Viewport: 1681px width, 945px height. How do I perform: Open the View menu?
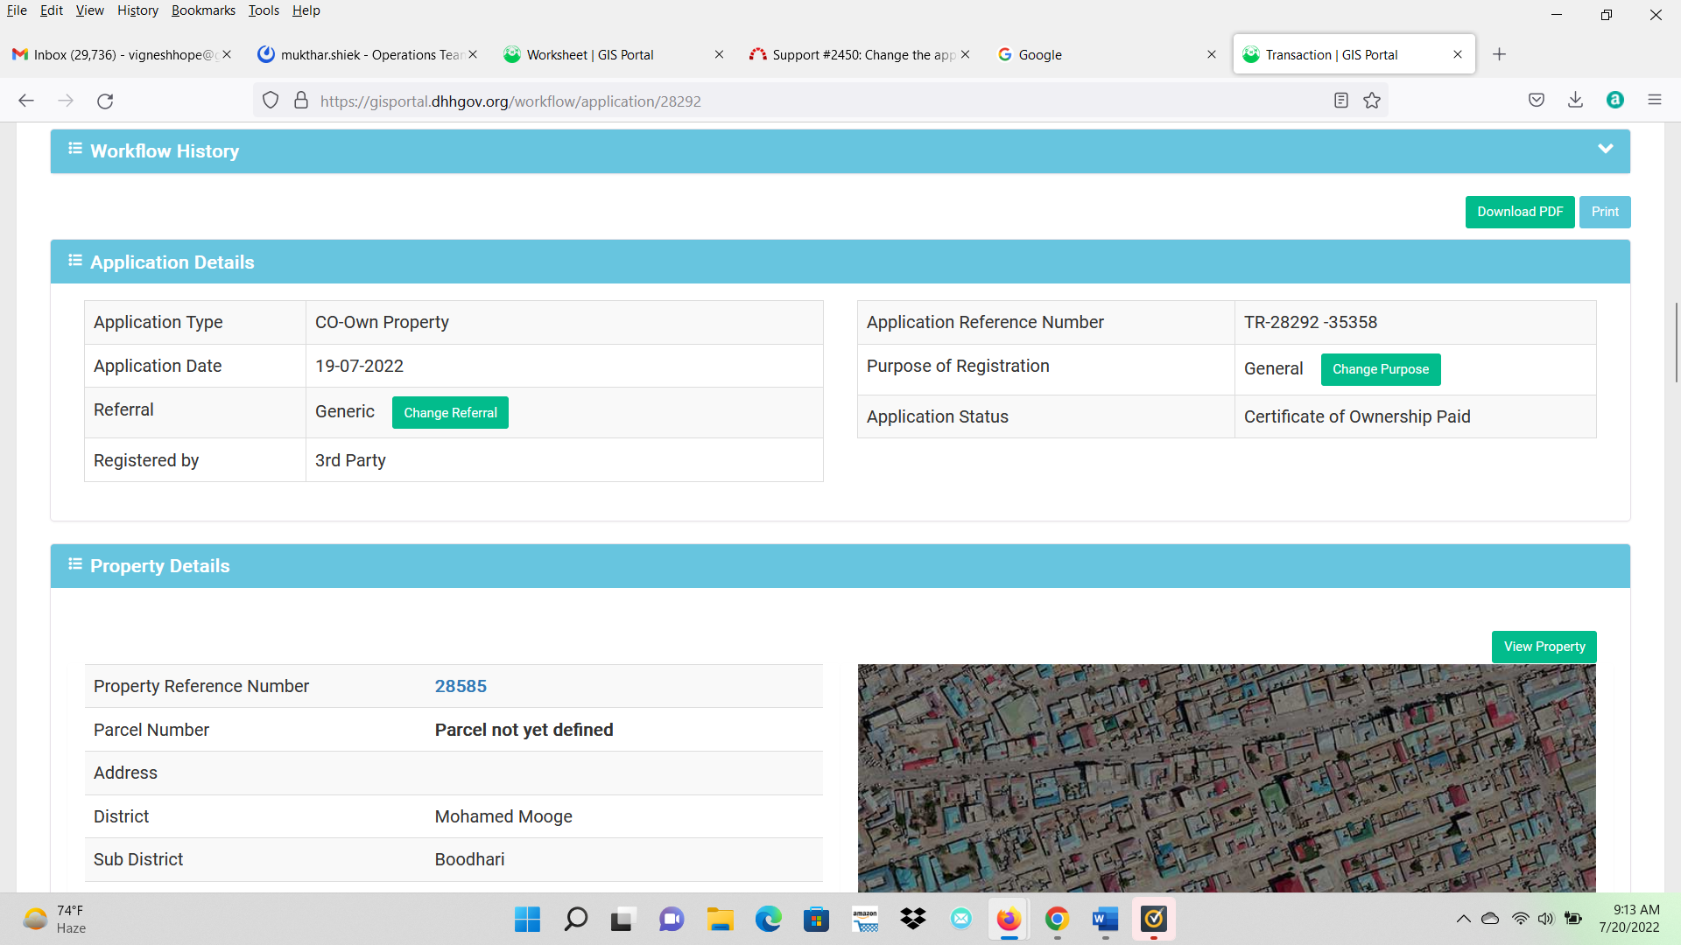(89, 10)
